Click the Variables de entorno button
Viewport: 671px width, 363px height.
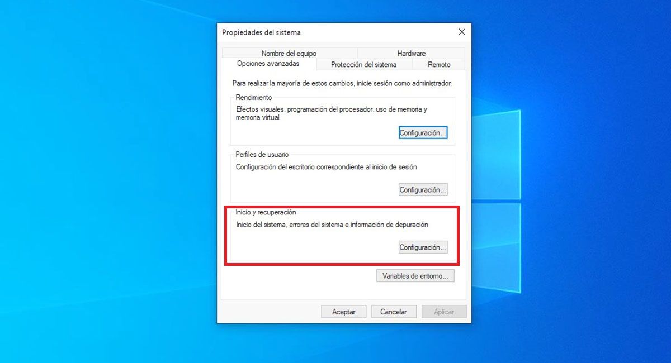pyautogui.click(x=415, y=276)
